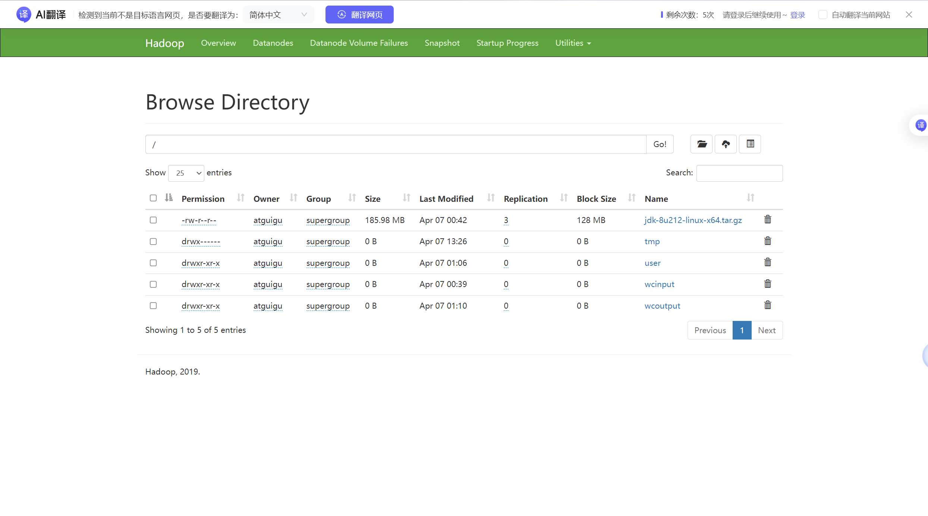Open the Show entries count dropdown
The width and height of the screenshot is (928, 516).
pyautogui.click(x=186, y=173)
